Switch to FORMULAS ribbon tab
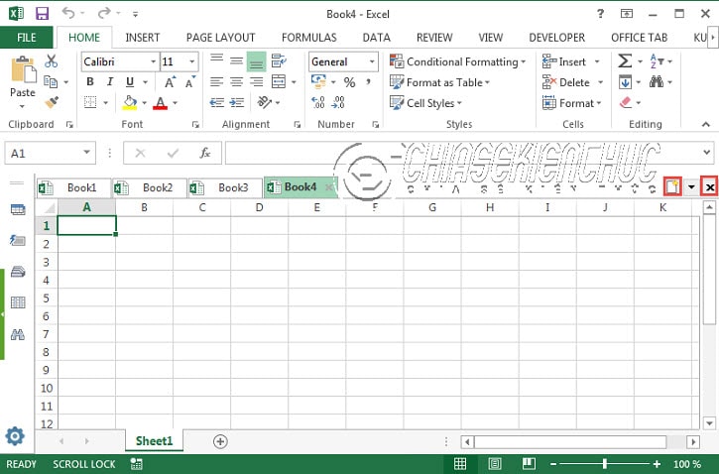The image size is (719, 474). tap(309, 38)
